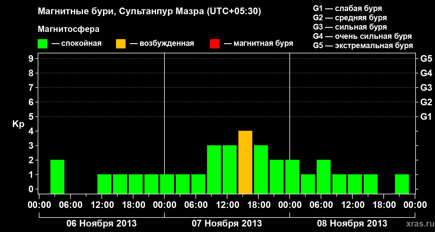Click the '07 Ноября 2013' date label
The height and width of the screenshot is (232, 435).
point(227,223)
